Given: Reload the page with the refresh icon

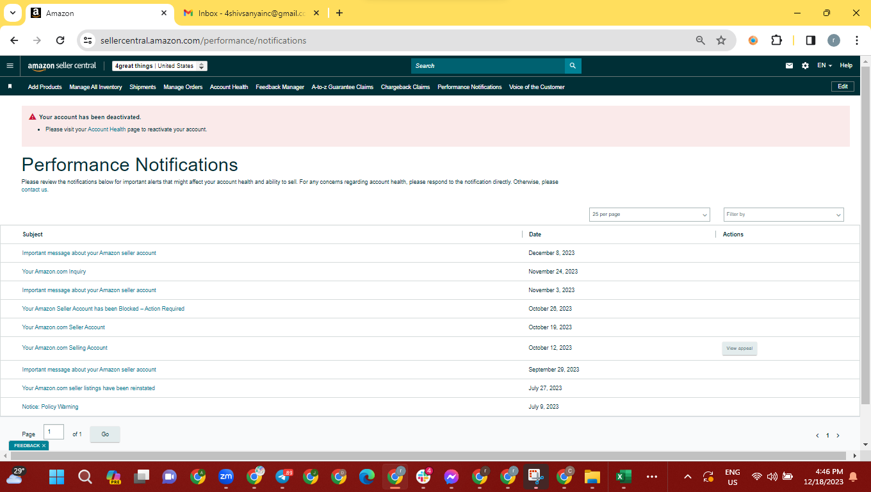Looking at the screenshot, I should [x=60, y=40].
